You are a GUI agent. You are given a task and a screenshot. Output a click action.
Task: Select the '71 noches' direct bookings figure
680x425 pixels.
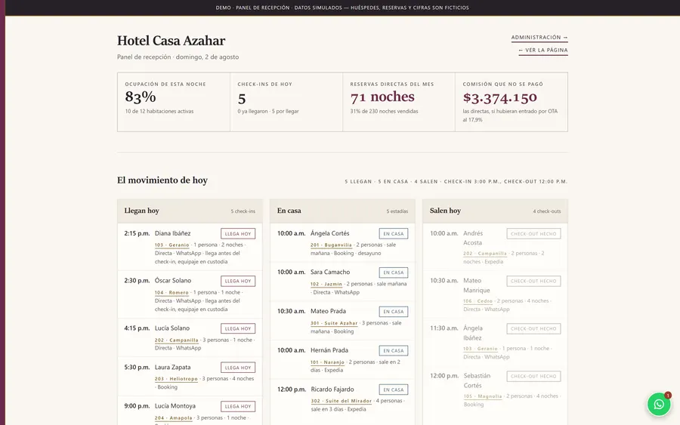coord(382,97)
